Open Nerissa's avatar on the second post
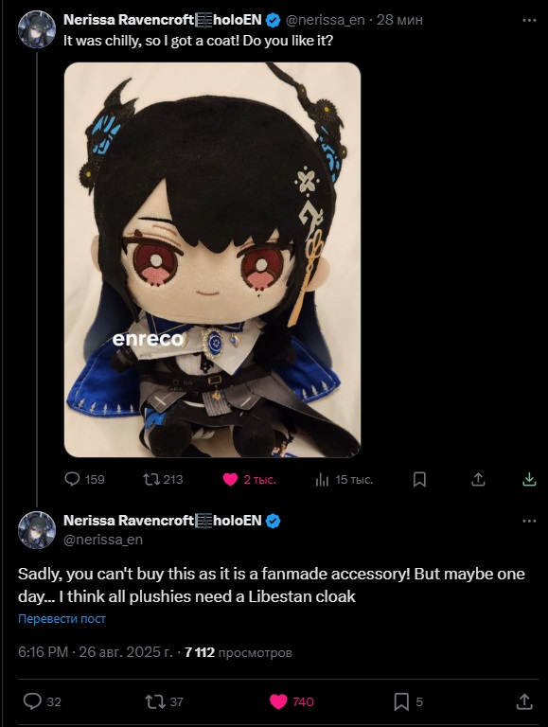Screen dimensions: 548x727 [37, 530]
